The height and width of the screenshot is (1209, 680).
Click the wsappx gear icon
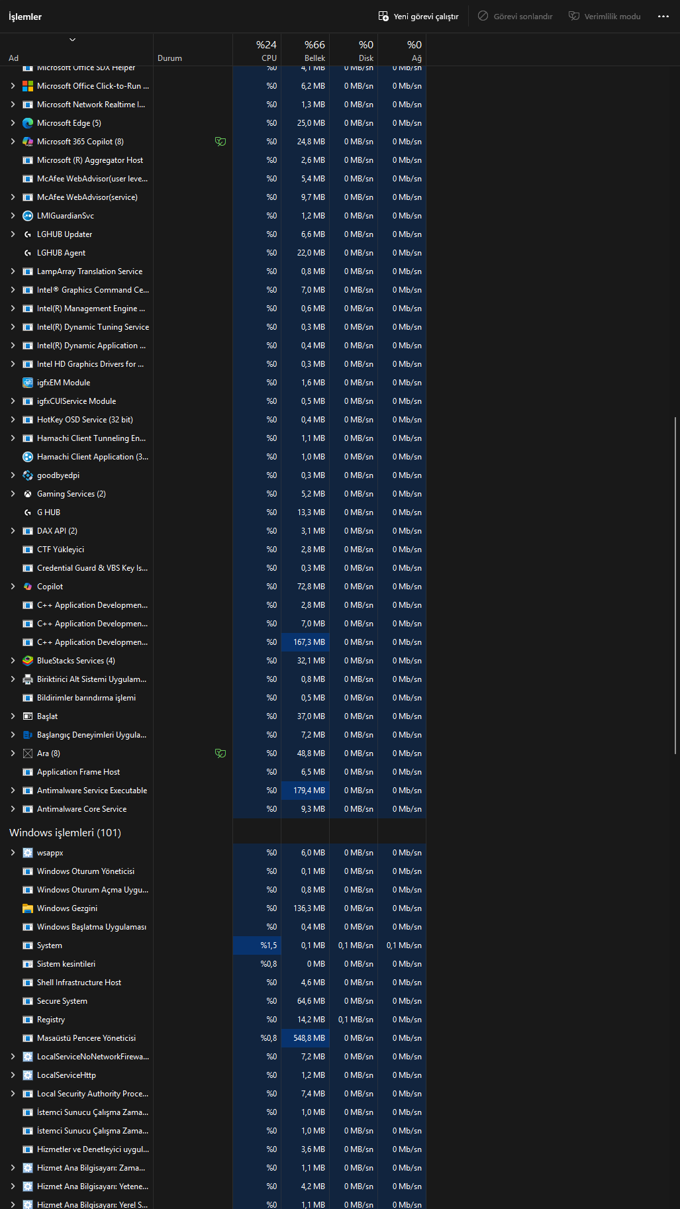[x=28, y=853]
